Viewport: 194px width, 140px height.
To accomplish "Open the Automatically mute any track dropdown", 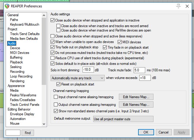I will coord(77,78).
